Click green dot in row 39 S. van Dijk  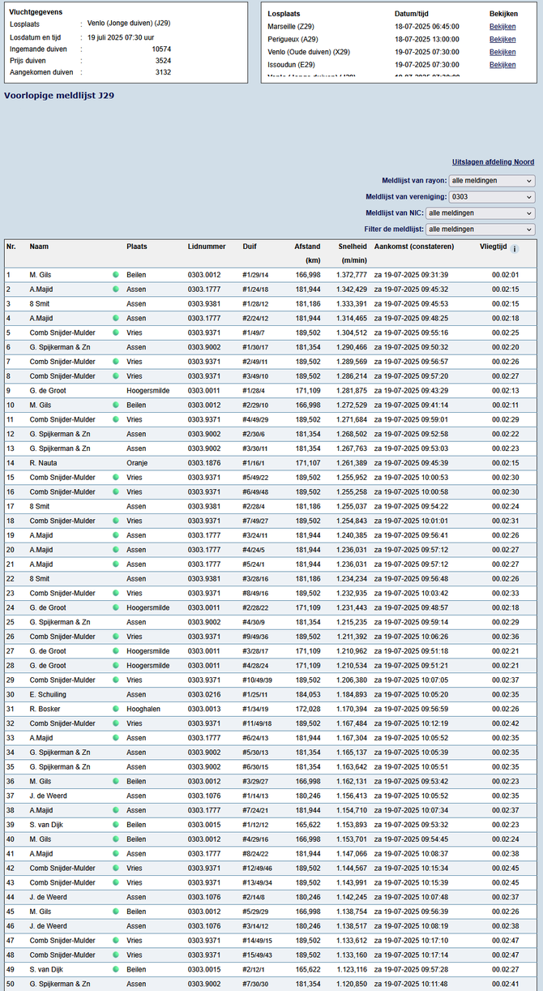(116, 825)
